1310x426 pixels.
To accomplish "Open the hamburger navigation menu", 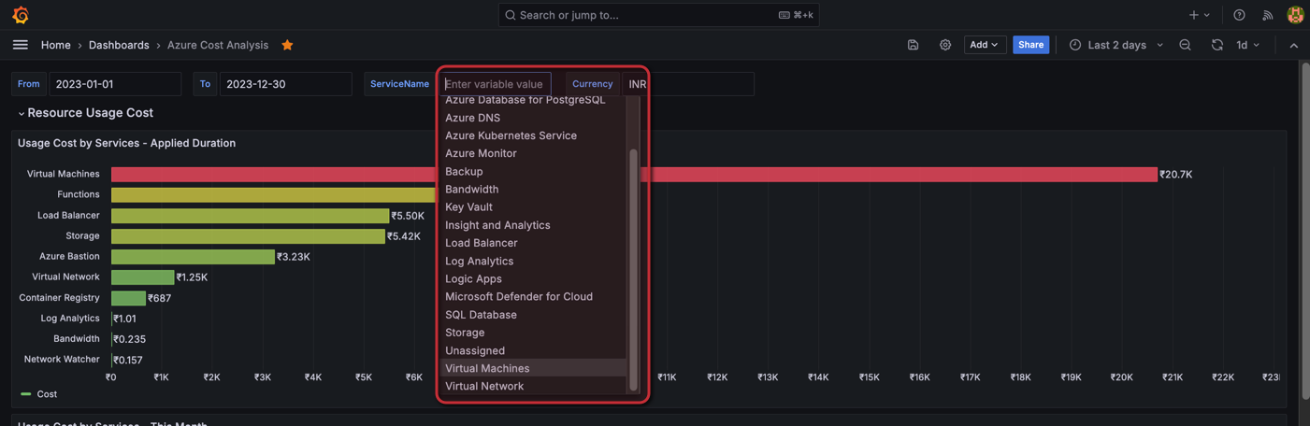I will [21, 45].
